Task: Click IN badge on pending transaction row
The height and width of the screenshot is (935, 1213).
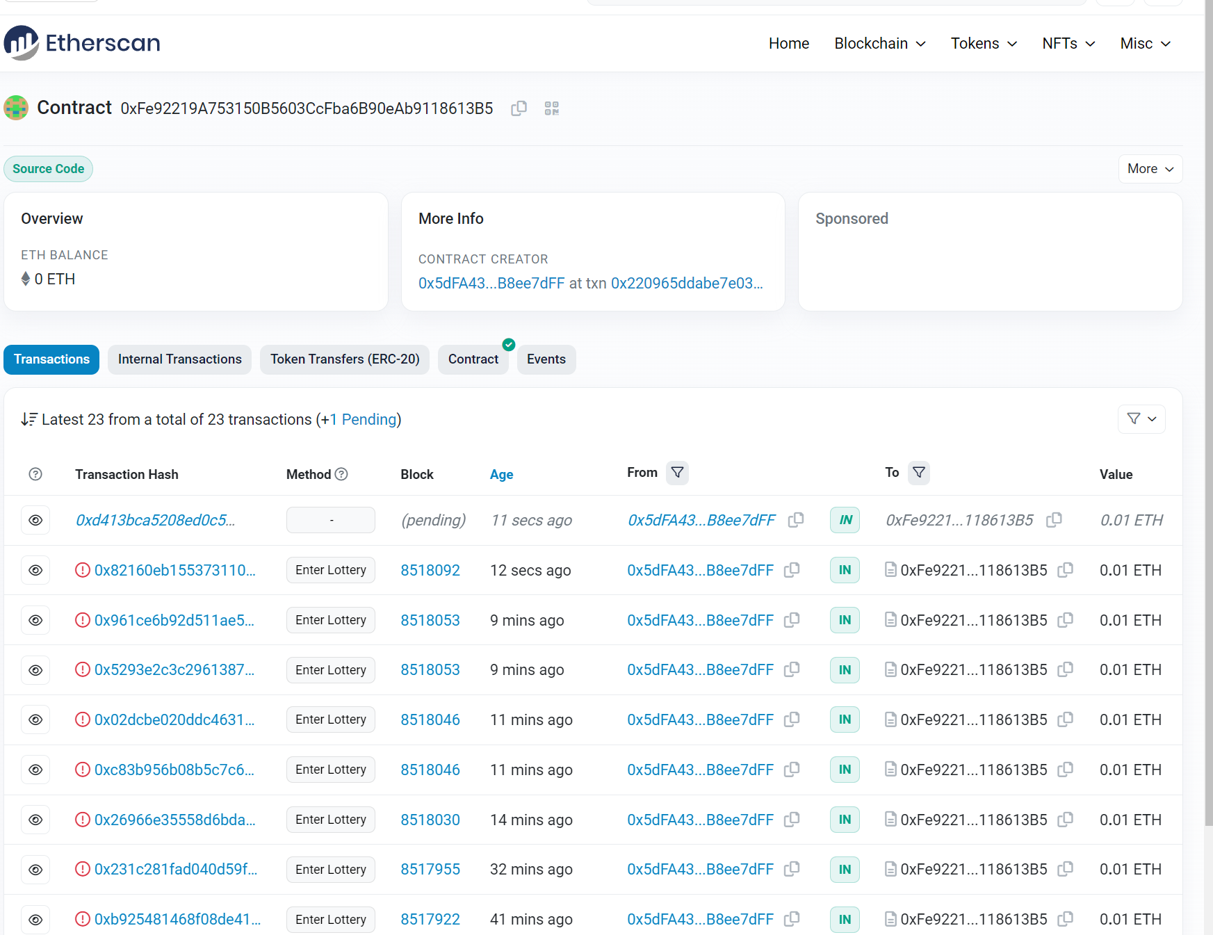Action: click(845, 520)
